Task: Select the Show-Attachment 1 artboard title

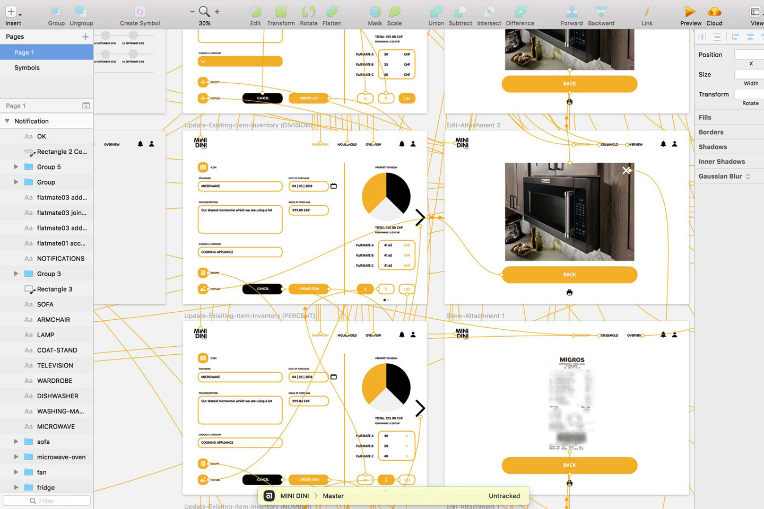Action: point(475,315)
